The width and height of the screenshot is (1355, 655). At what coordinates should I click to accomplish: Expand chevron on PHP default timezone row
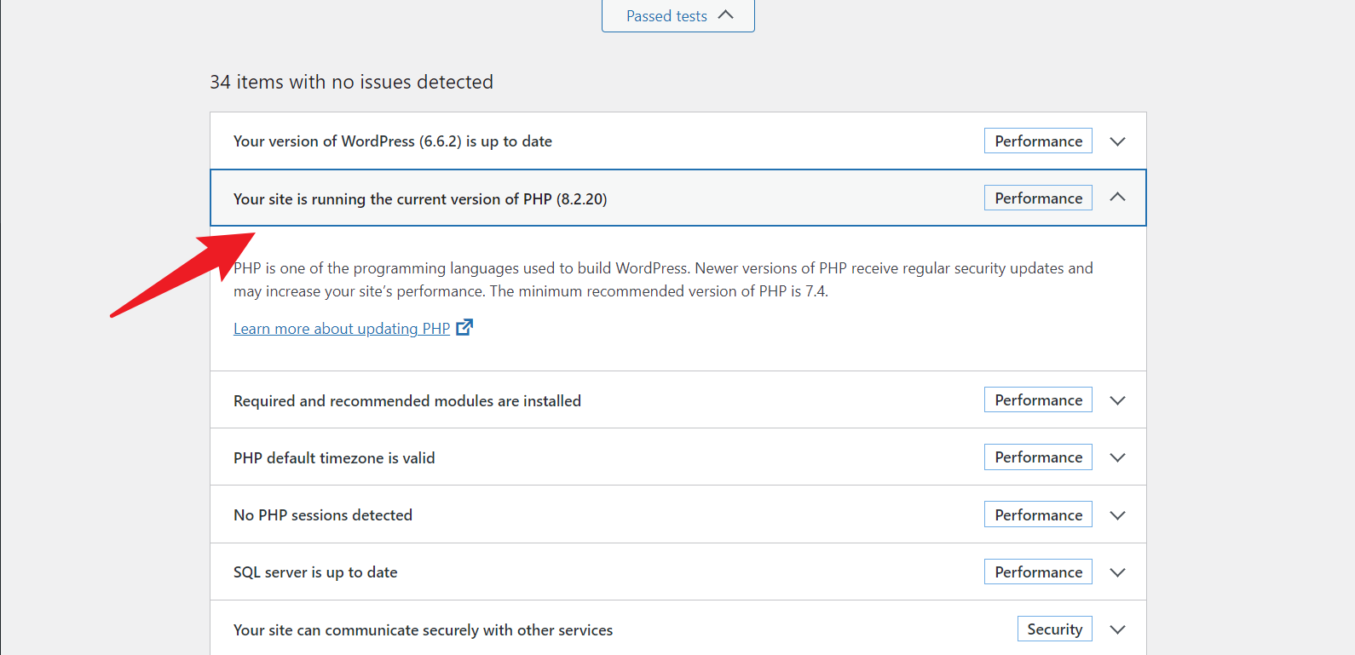[x=1117, y=457]
